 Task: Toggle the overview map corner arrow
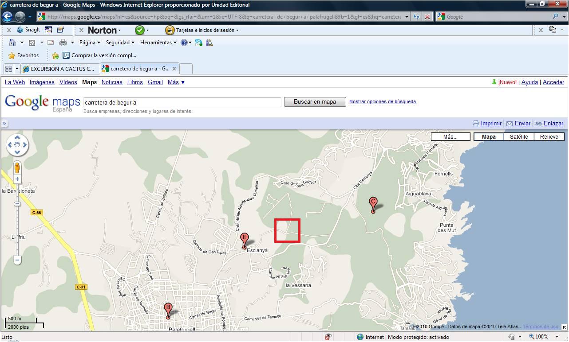coord(564,327)
